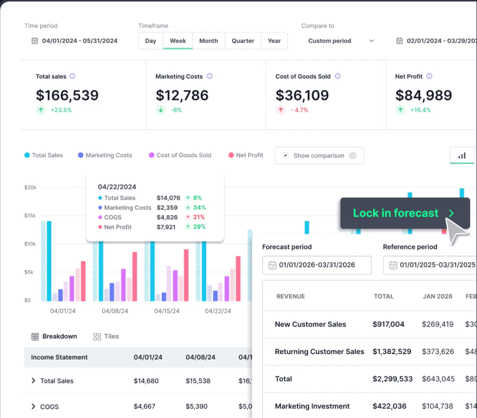Switch timeframe to Month
Image resolution: width=477 pixels, height=418 pixels.
(x=209, y=41)
